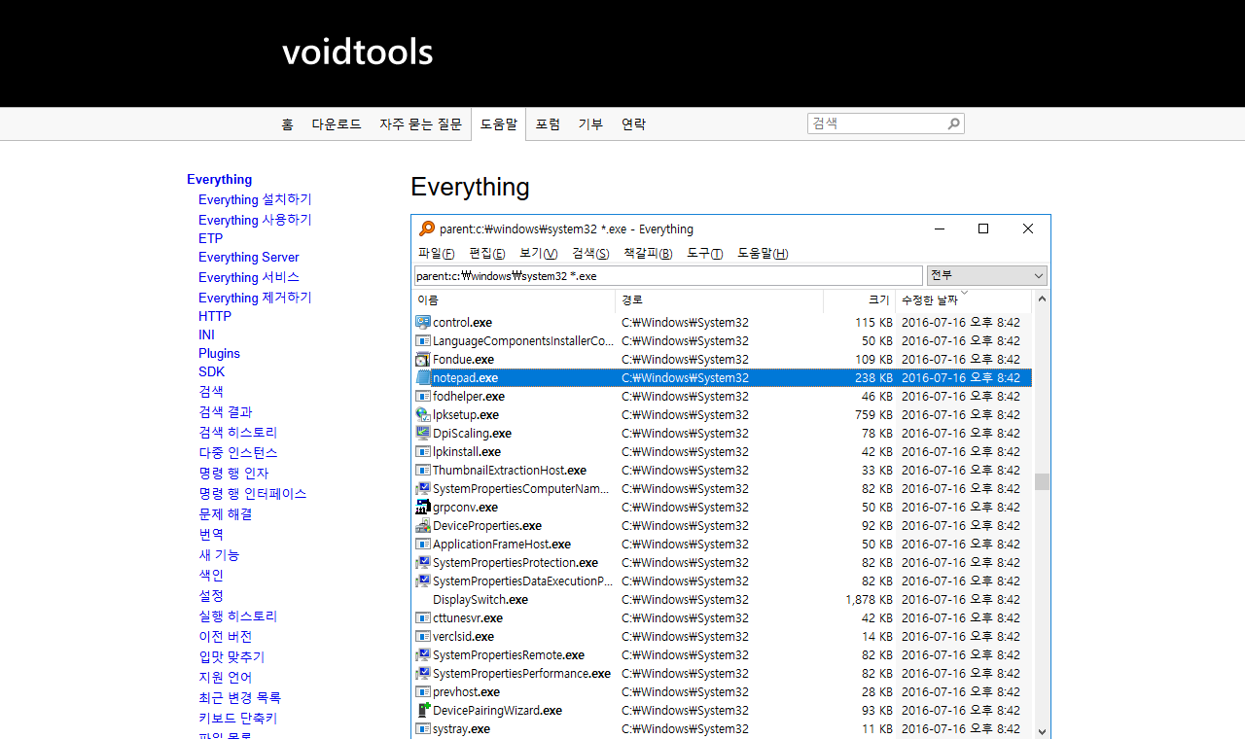Sort results by the 이름 column header
This screenshot has height=739, width=1245.
click(515, 300)
